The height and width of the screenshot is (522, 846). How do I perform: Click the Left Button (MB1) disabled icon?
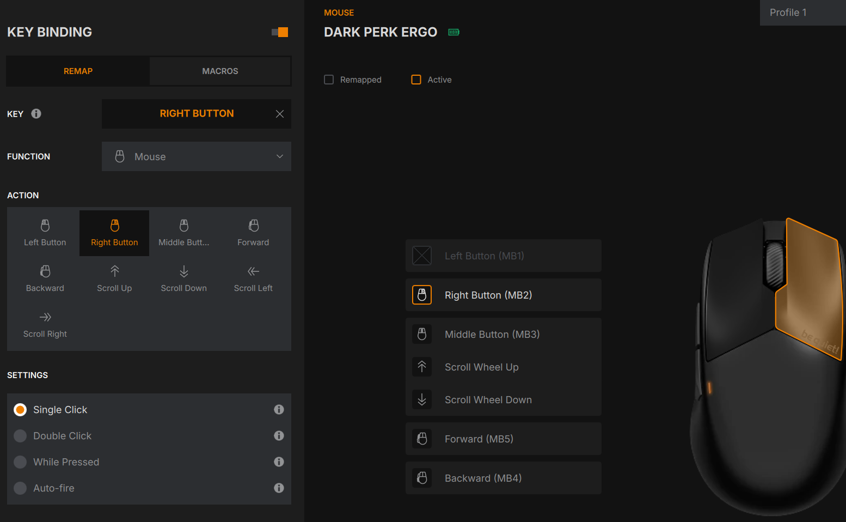pos(422,256)
